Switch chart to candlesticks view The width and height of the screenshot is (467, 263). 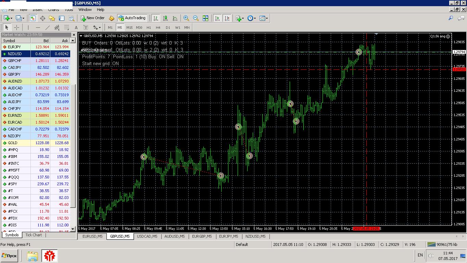pos(165,18)
